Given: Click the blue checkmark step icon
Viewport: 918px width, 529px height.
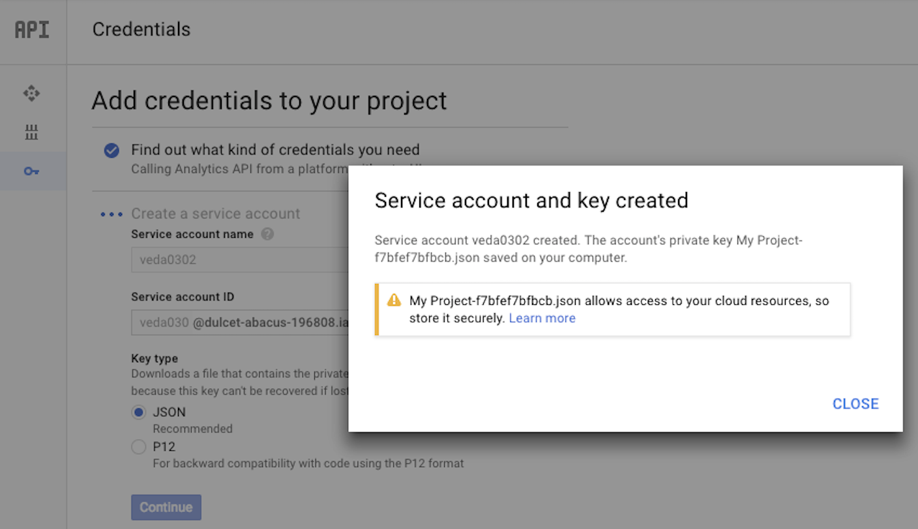Looking at the screenshot, I should tap(111, 150).
